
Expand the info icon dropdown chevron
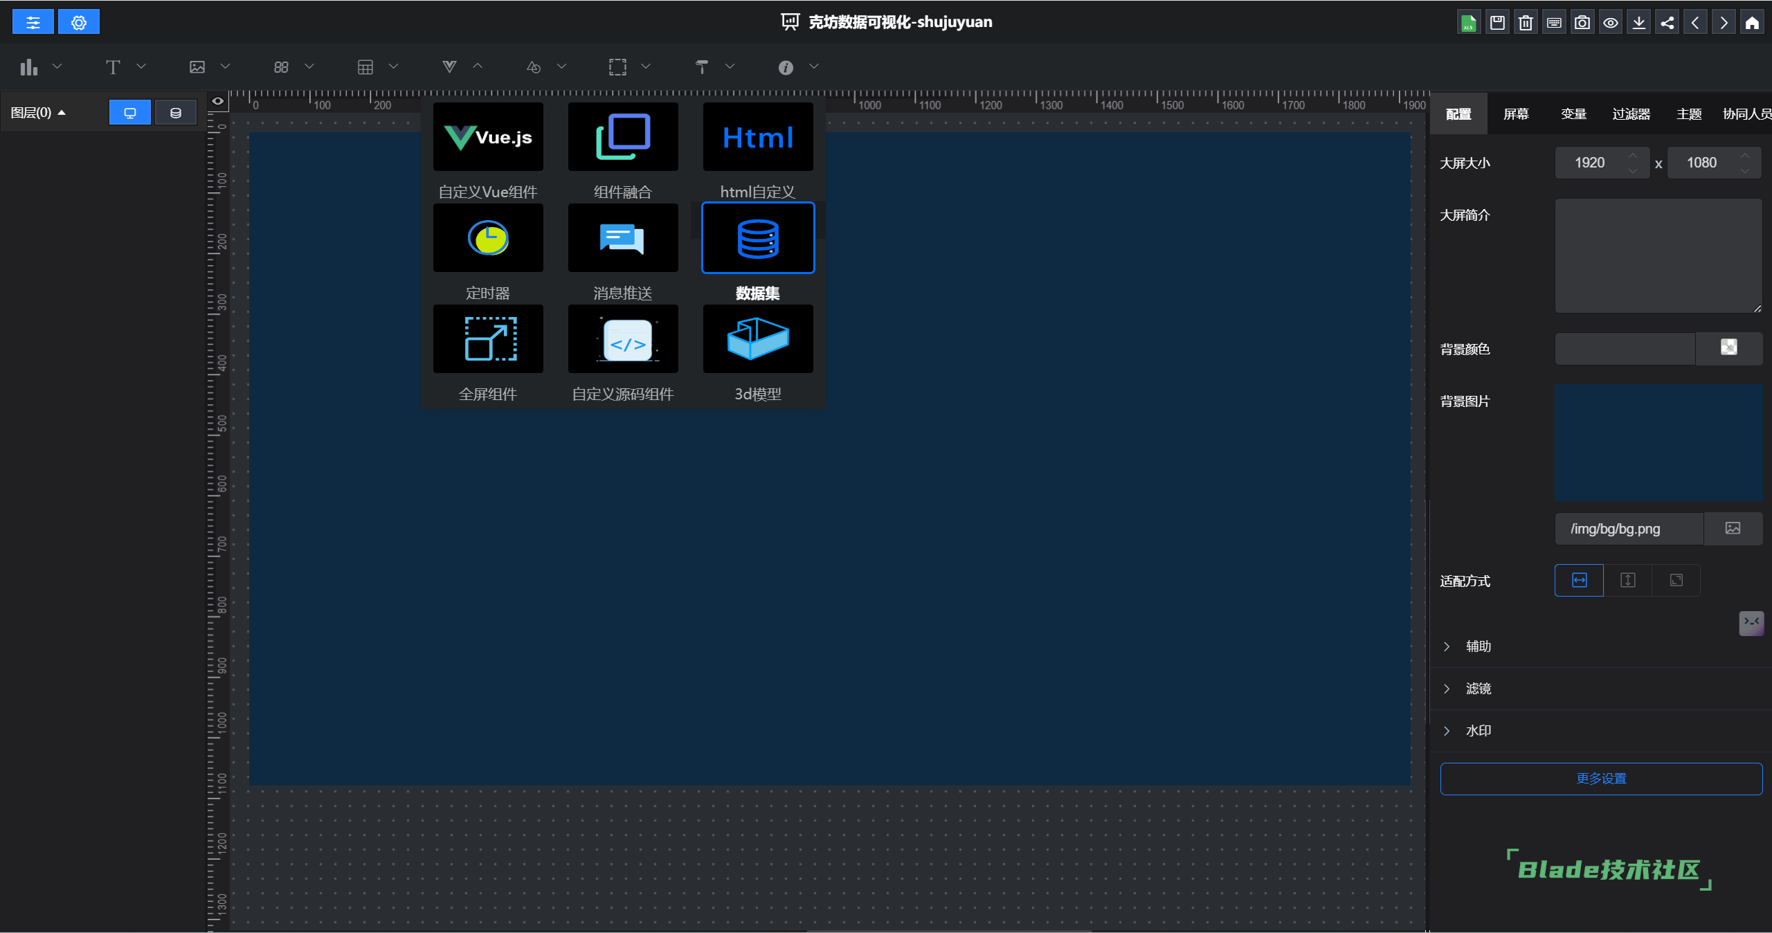click(814, 66)
